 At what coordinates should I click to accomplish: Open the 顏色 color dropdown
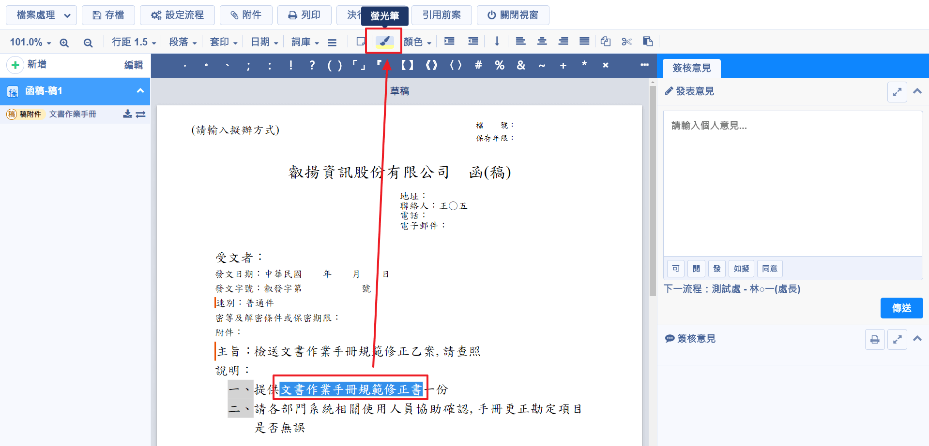point(417,42)
